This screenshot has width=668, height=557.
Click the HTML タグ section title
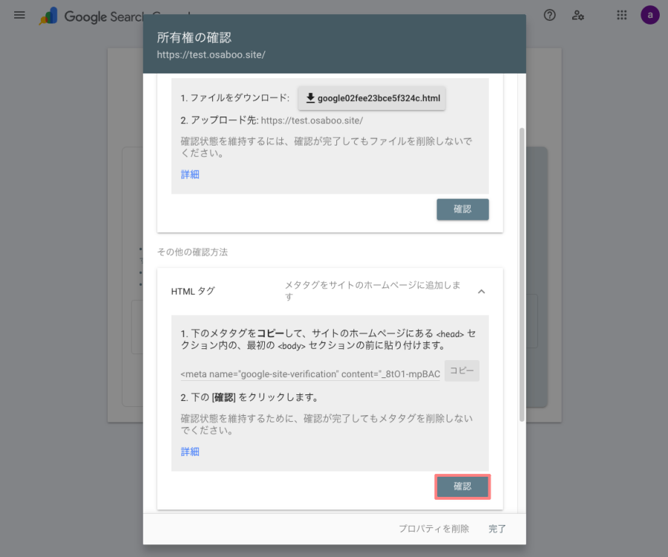coord(193,292)
